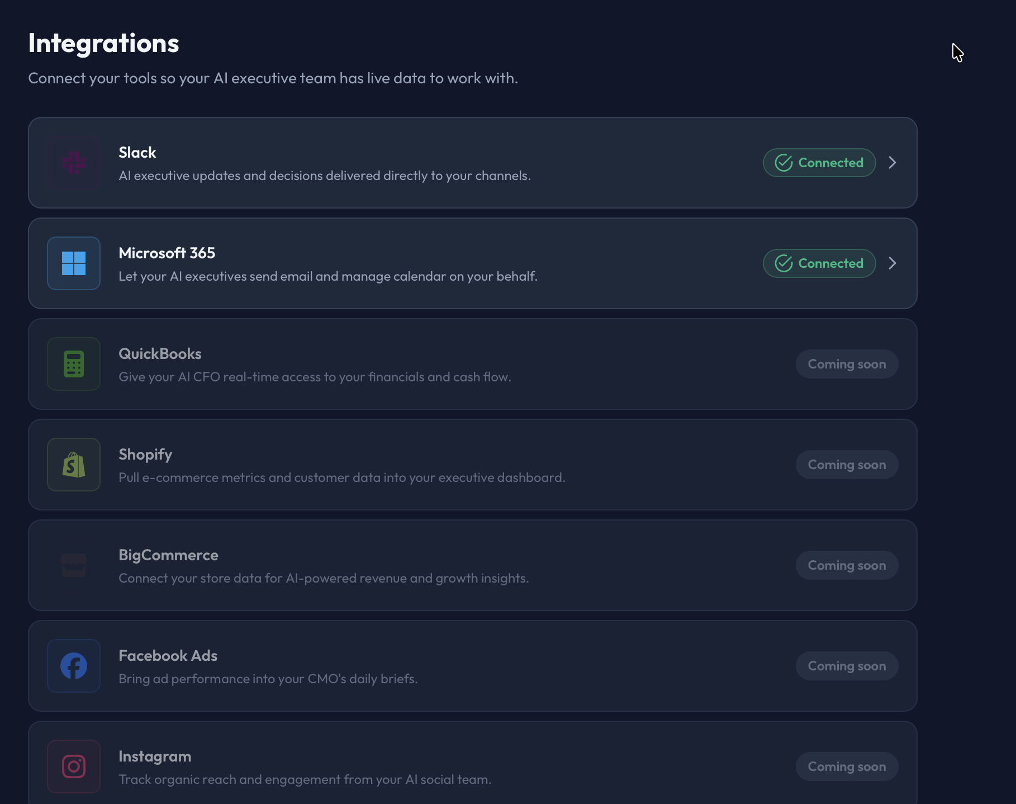Click the Microsoft 365 logo icon
1016x804 pixels.
pyautogui.click(x=73, y=263)
